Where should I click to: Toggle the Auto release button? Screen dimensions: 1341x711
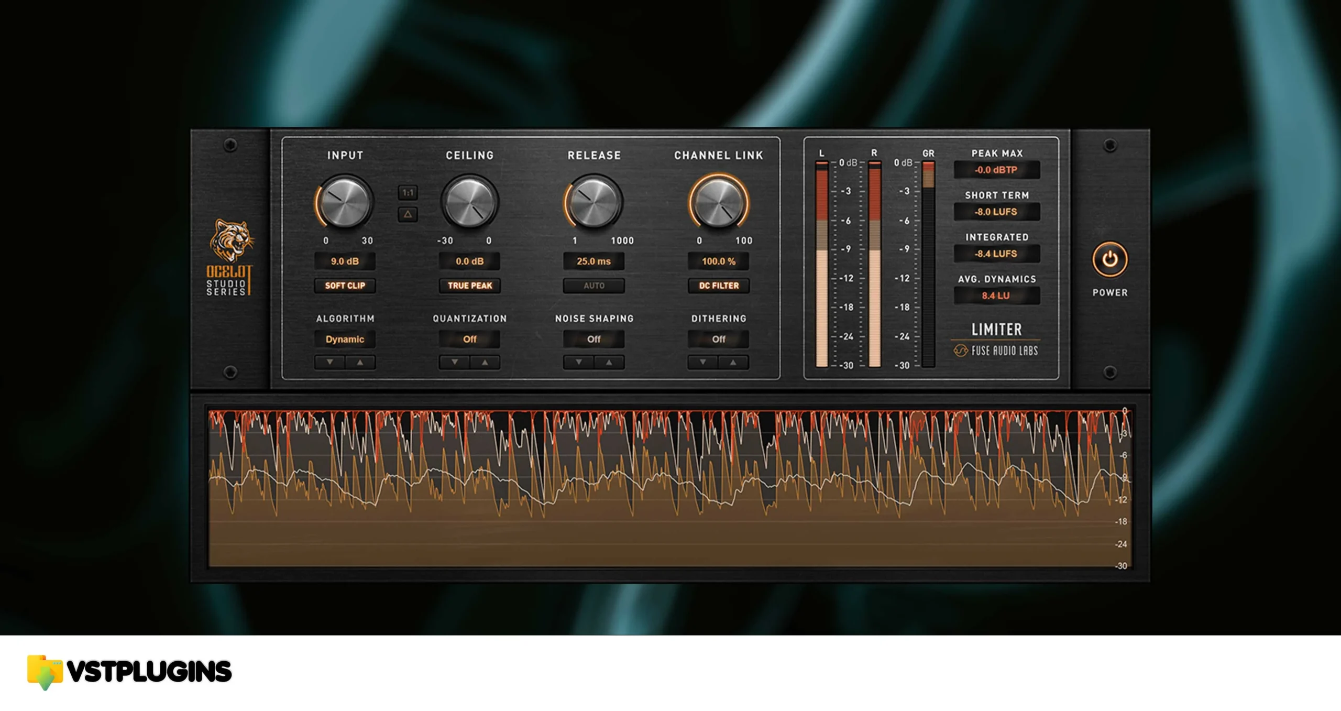coord(594,286)
